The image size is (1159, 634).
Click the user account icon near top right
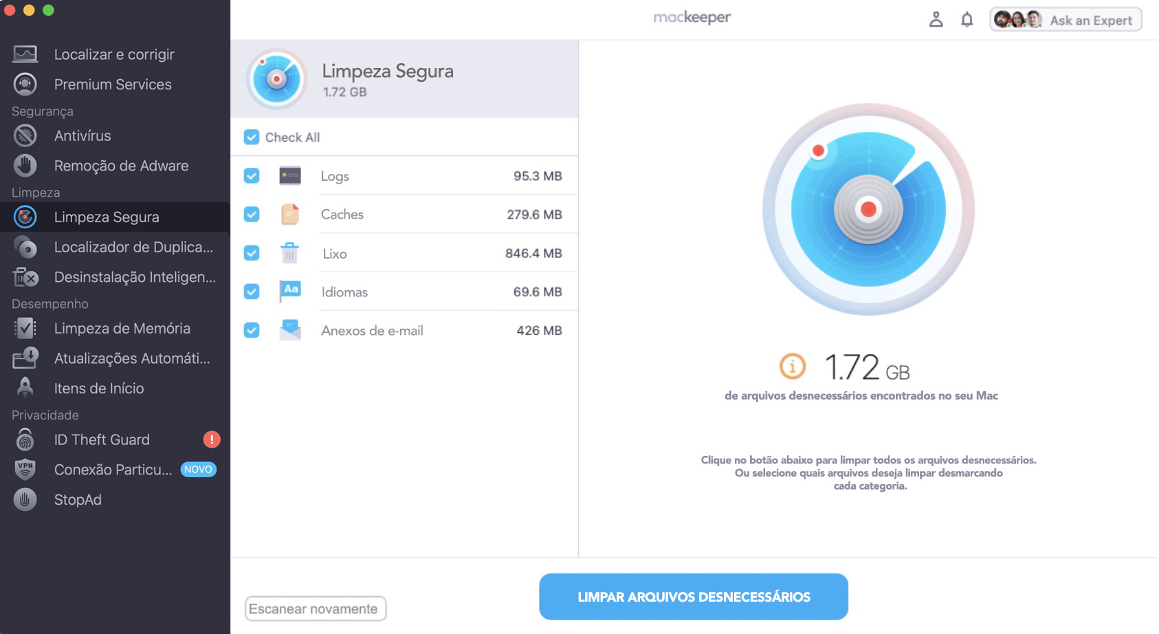tap(935, 19)
